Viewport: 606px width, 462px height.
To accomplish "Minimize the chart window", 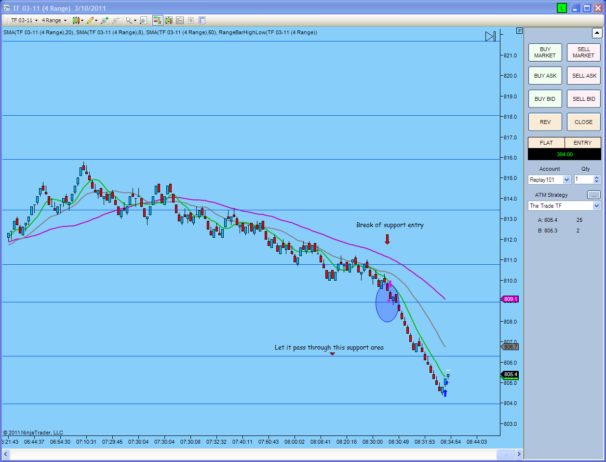I will (x=576, y=8).
